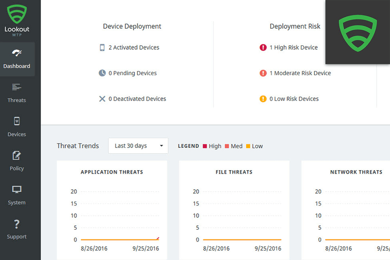Image resolution: width=390 pixels, height=260 pixels.
Task: Open the Threats list icon
Action: click(17, 87)
